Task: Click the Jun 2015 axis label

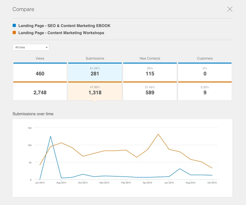Action: pyautogui.click(x=169, y=183)
